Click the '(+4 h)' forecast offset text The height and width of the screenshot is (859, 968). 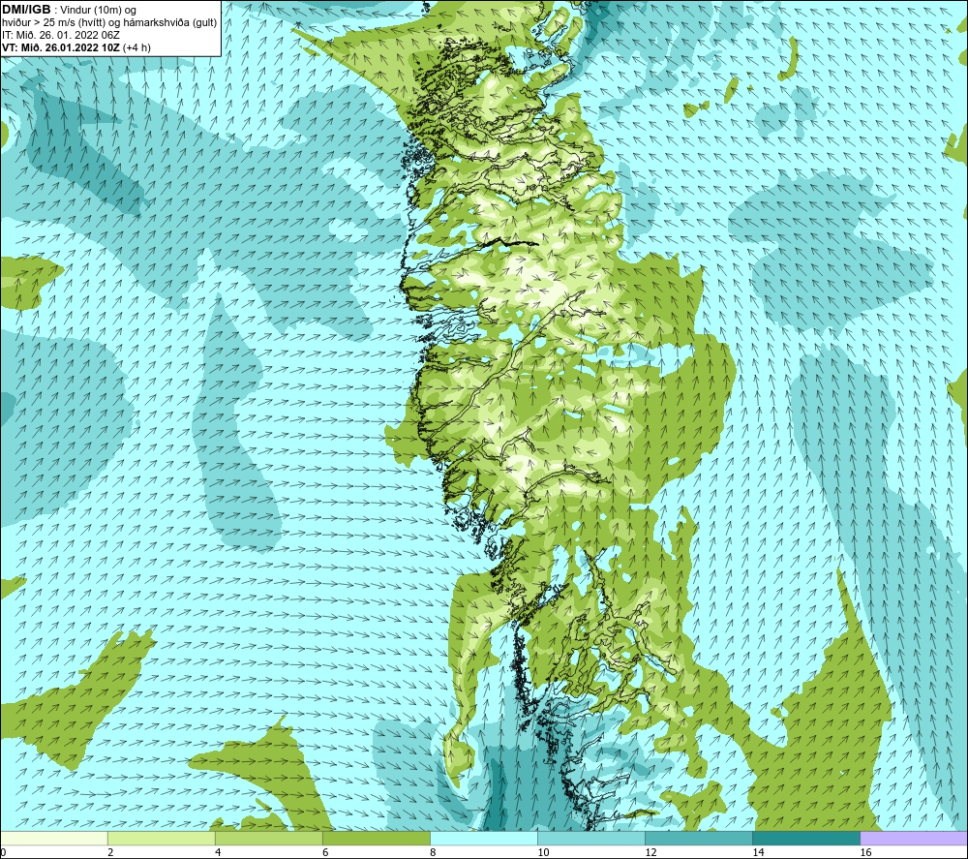point(136,47)
